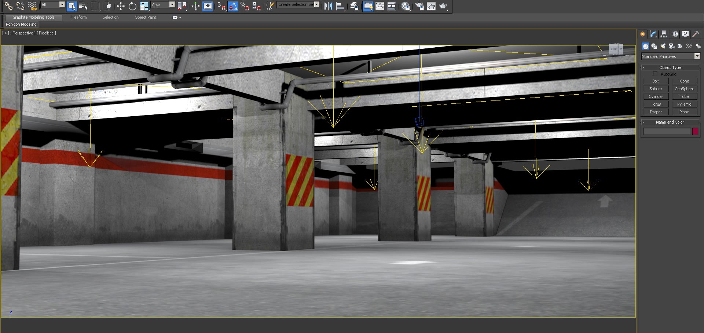704x333 pixels.
Task: Click the Teapot primitive button
Action: point(656,112)
